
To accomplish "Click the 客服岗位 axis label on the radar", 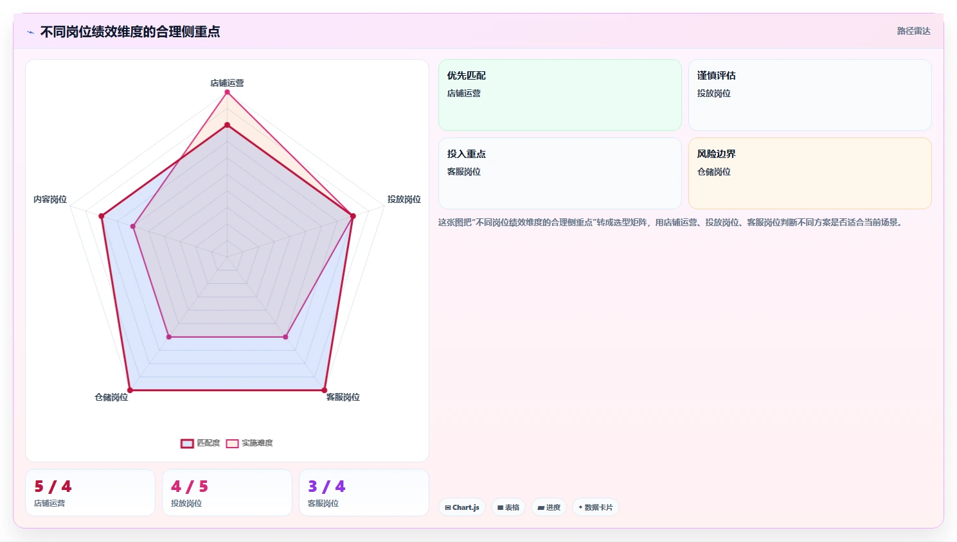I will tap(343, 397).
